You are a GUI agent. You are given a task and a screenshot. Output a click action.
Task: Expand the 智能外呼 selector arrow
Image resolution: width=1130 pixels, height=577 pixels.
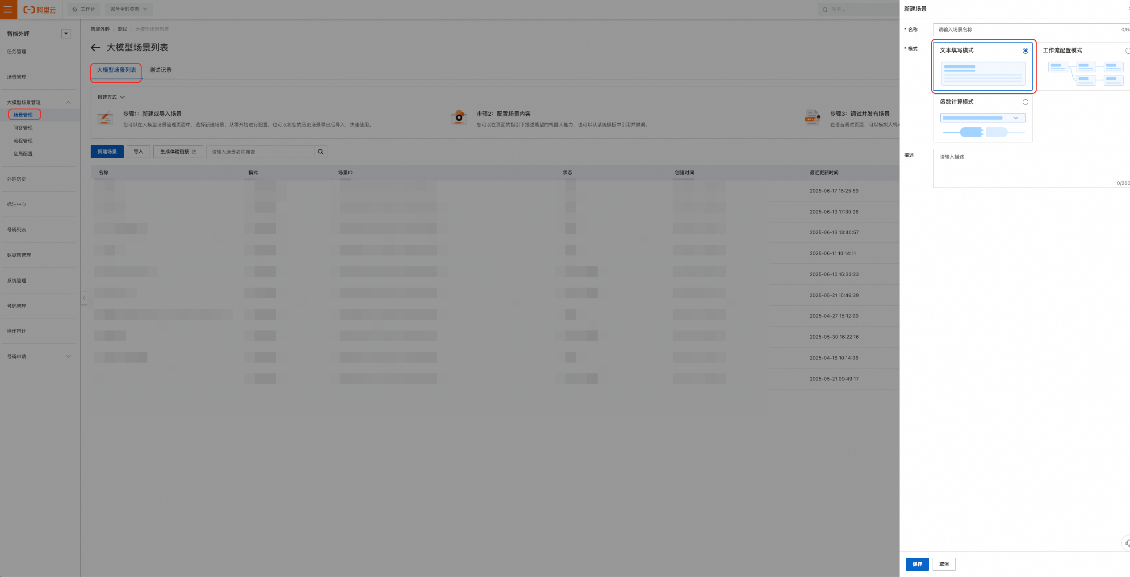click(66, 33)
